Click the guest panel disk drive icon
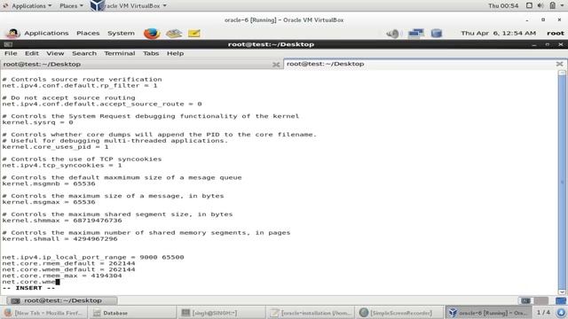 pos(437,34)
